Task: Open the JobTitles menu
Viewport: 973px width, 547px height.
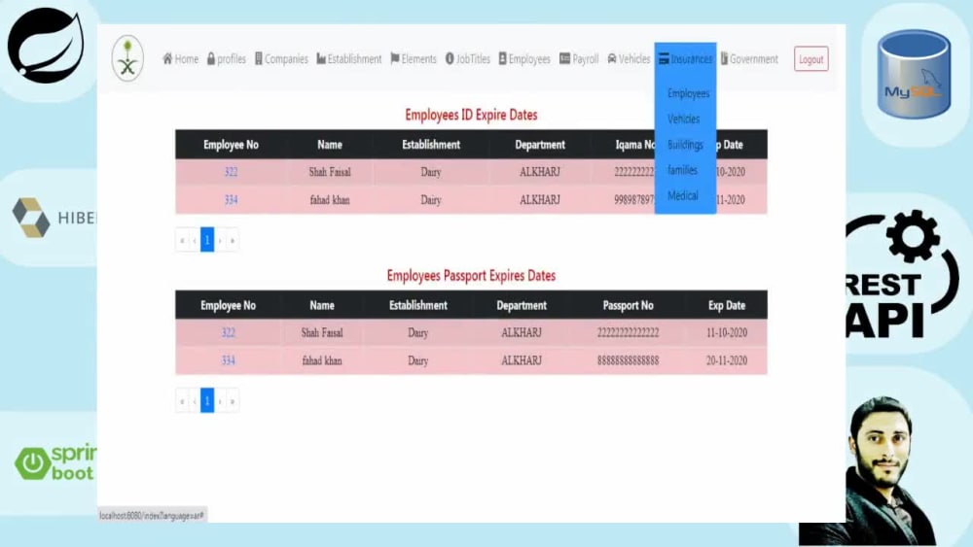Action: point(468,59)
